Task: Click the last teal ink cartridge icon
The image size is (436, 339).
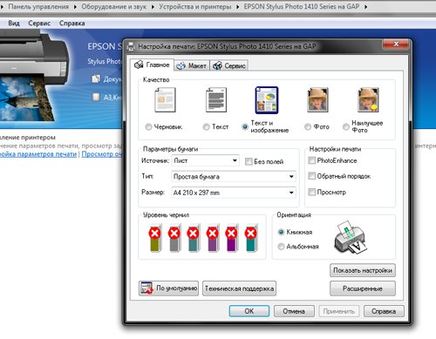Action: [251, 238]
